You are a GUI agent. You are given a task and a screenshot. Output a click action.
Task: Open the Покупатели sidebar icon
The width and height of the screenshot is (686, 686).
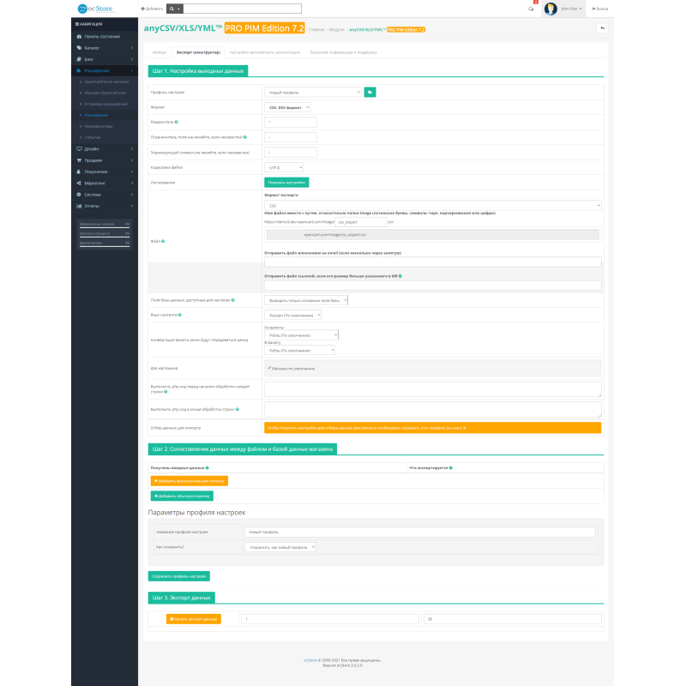click(79, 171)
